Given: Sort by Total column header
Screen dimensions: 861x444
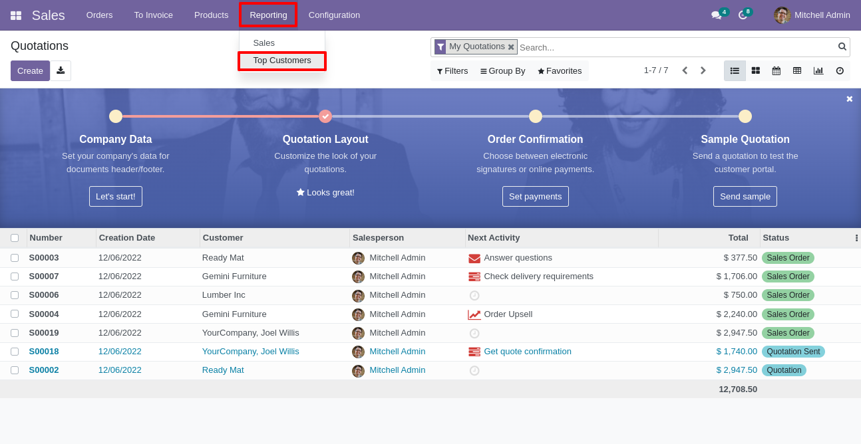Looking at the screenshot, I should tap(709, 238).
